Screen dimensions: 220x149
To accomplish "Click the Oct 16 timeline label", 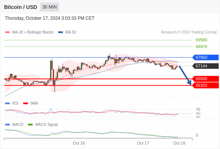I will (x=79, y=143).
